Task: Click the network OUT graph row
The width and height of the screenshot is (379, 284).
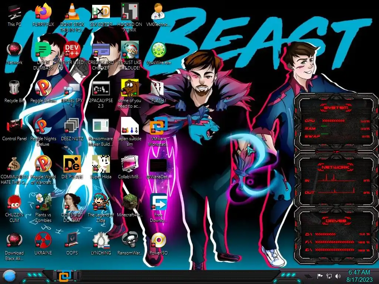Action: 337,192
